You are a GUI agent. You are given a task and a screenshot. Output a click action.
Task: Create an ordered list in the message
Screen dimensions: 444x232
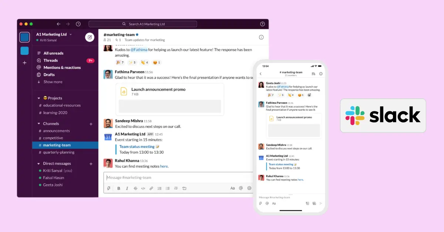click(159, 188)
